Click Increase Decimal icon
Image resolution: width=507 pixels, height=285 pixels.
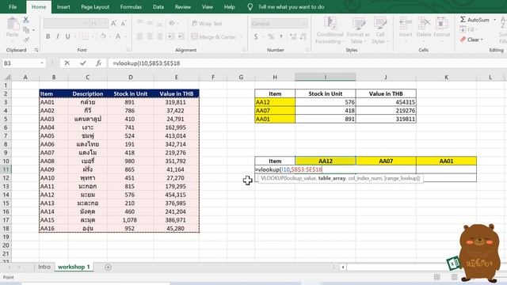(293, 36)
